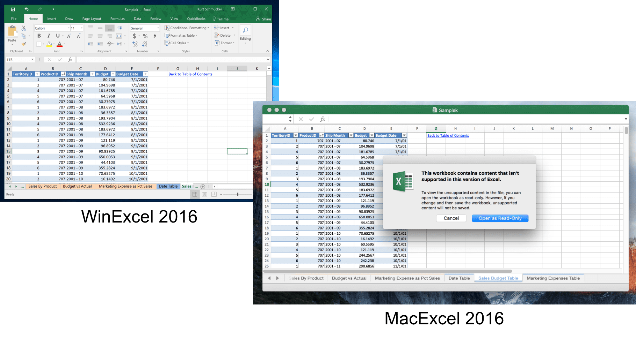The height and width of the screenshot is (339, 636).
Task: Toggle Underline formatting
Action: 58,36
